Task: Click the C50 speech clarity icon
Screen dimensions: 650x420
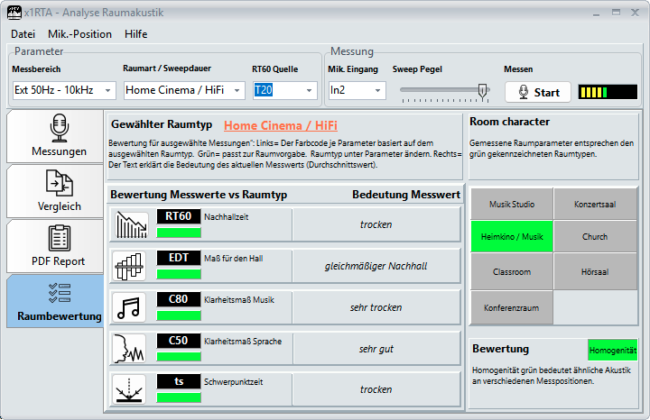Action: point(131,348)
